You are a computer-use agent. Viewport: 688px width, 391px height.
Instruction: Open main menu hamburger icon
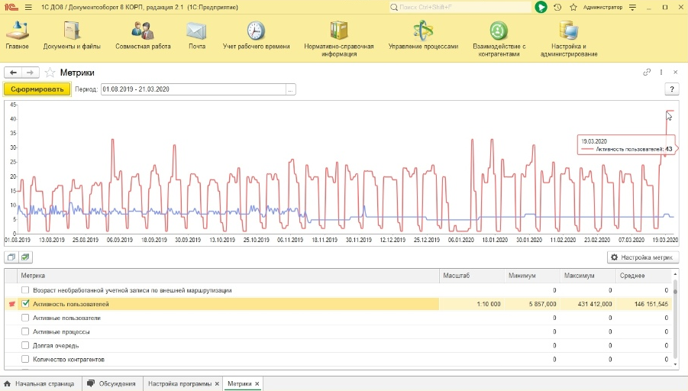(28, 7)
